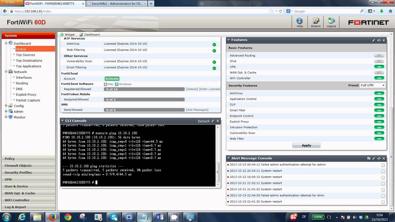Toggle WAN Opt. & Cache feature
The width and height of the screenshot is (395, 222).
(379, 72)
